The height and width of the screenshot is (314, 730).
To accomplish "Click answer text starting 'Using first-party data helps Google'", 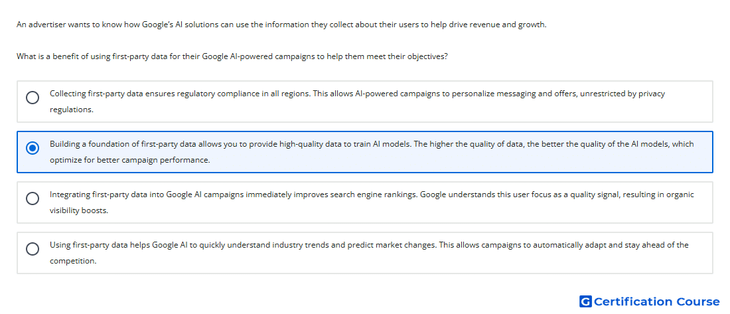I will pyautogui.click(x=369, y=252).
